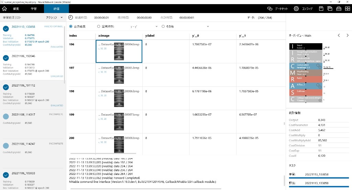
Task: Select the 出力結果 radio button
Action: point(71,26)
